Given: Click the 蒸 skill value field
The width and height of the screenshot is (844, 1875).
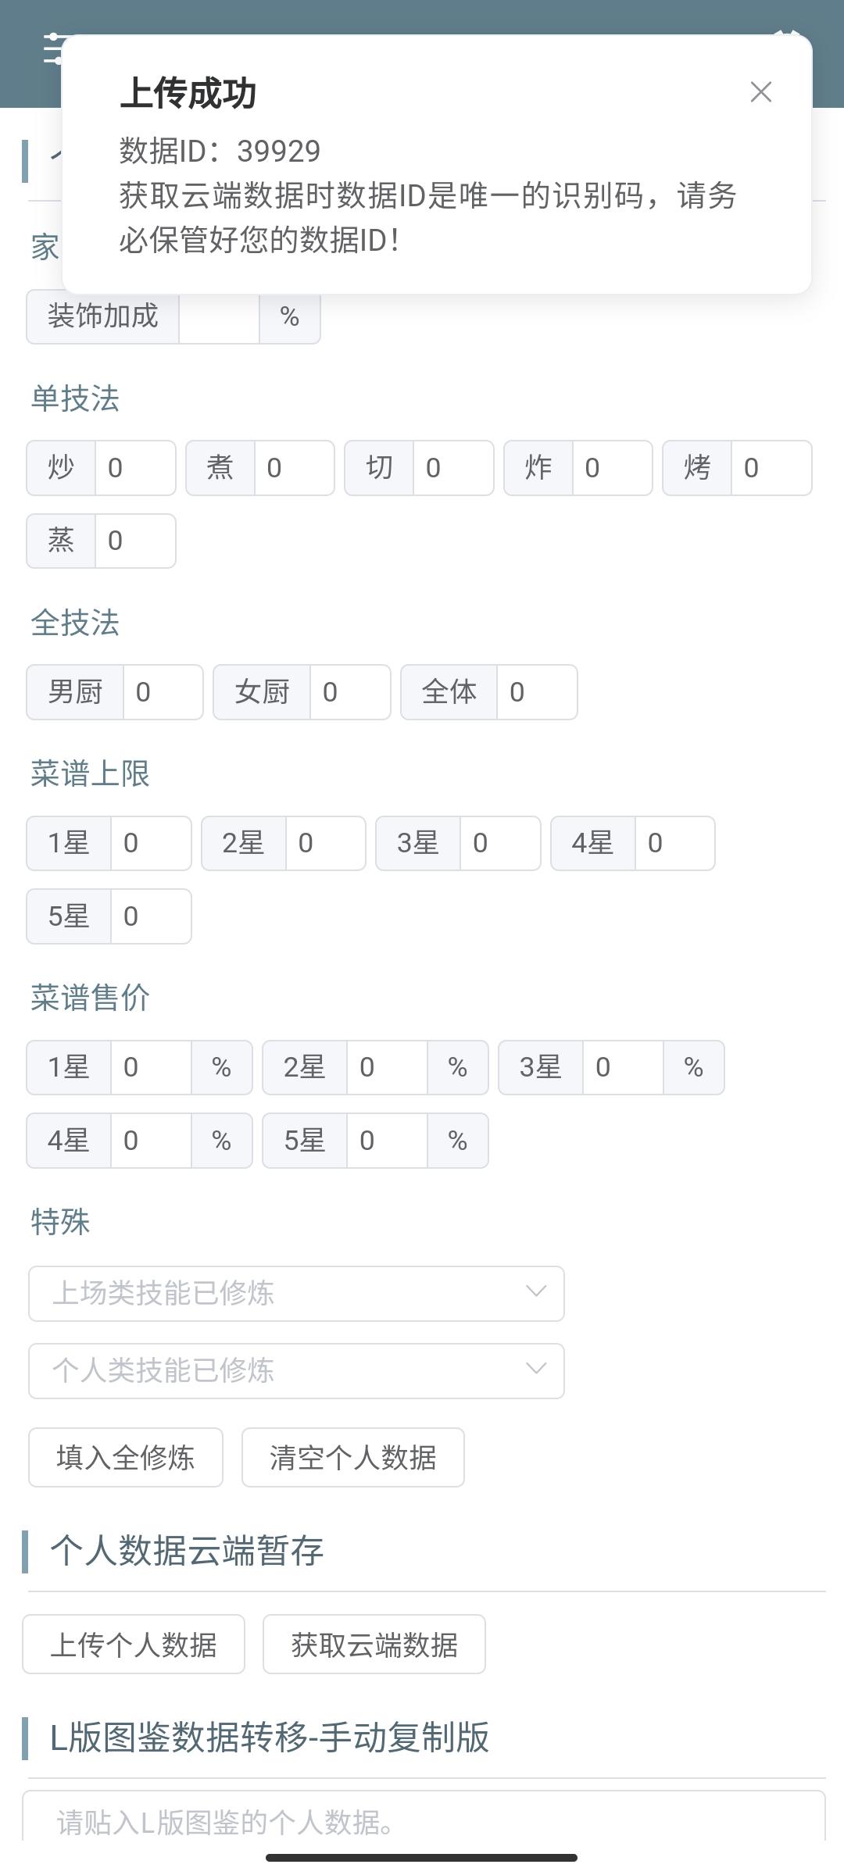Looking at the screenshot, I should click(134, 541).
